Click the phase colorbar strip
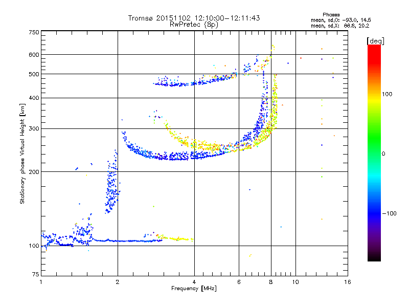The width and height of the screenshot is (409, 307). [374, 152]
